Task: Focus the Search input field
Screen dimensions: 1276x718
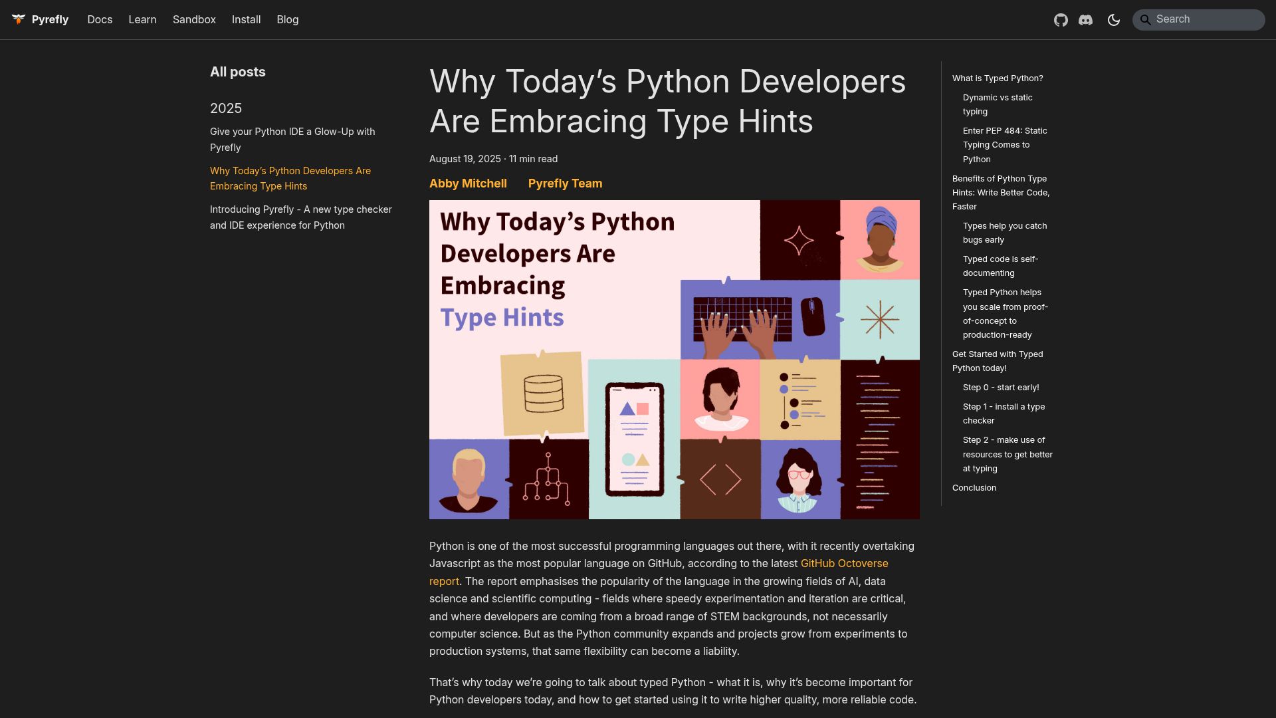Action: point(1198,20)
